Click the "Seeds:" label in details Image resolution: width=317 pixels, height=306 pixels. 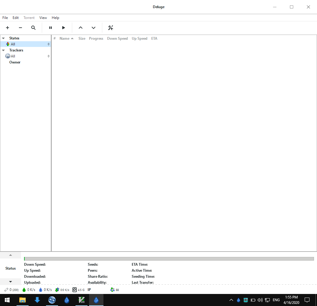(93, 264)
